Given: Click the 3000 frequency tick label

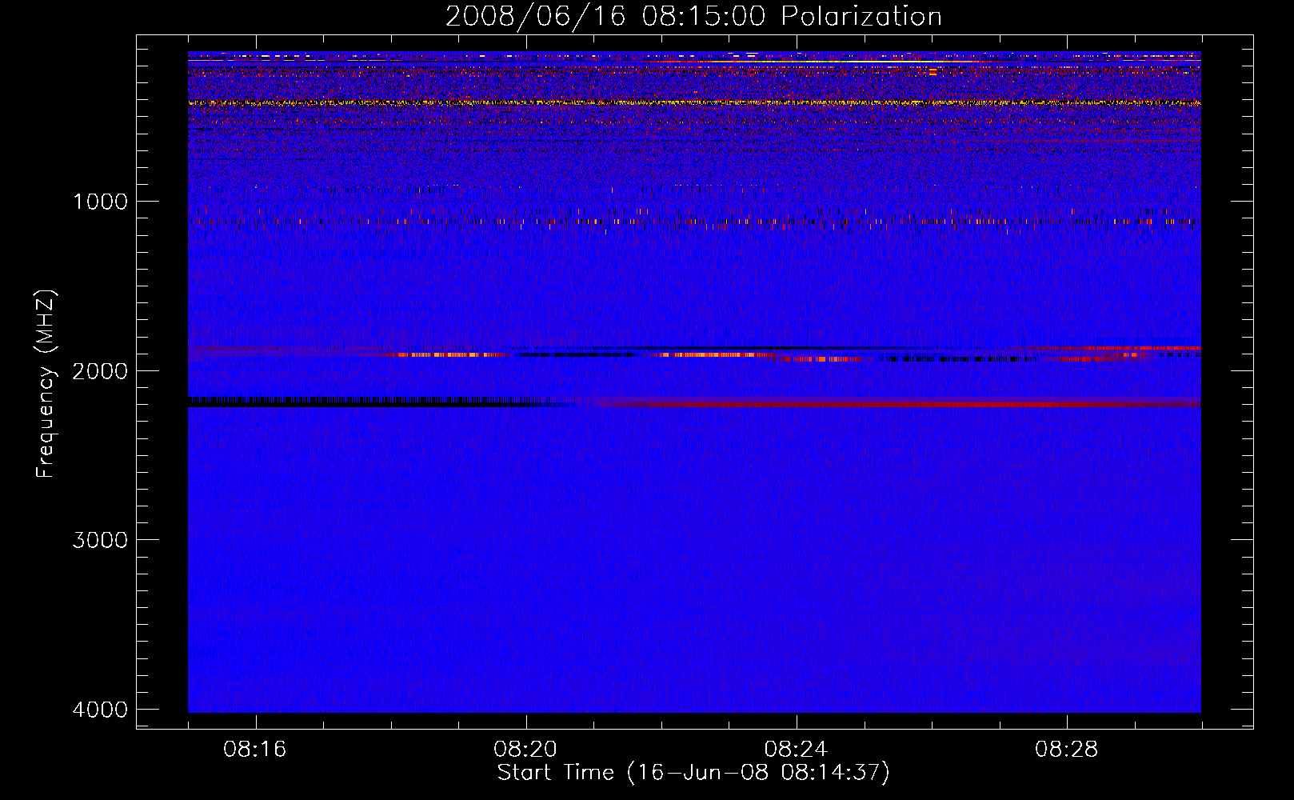Looking at the screenshot, I should (x=100, y=540).
